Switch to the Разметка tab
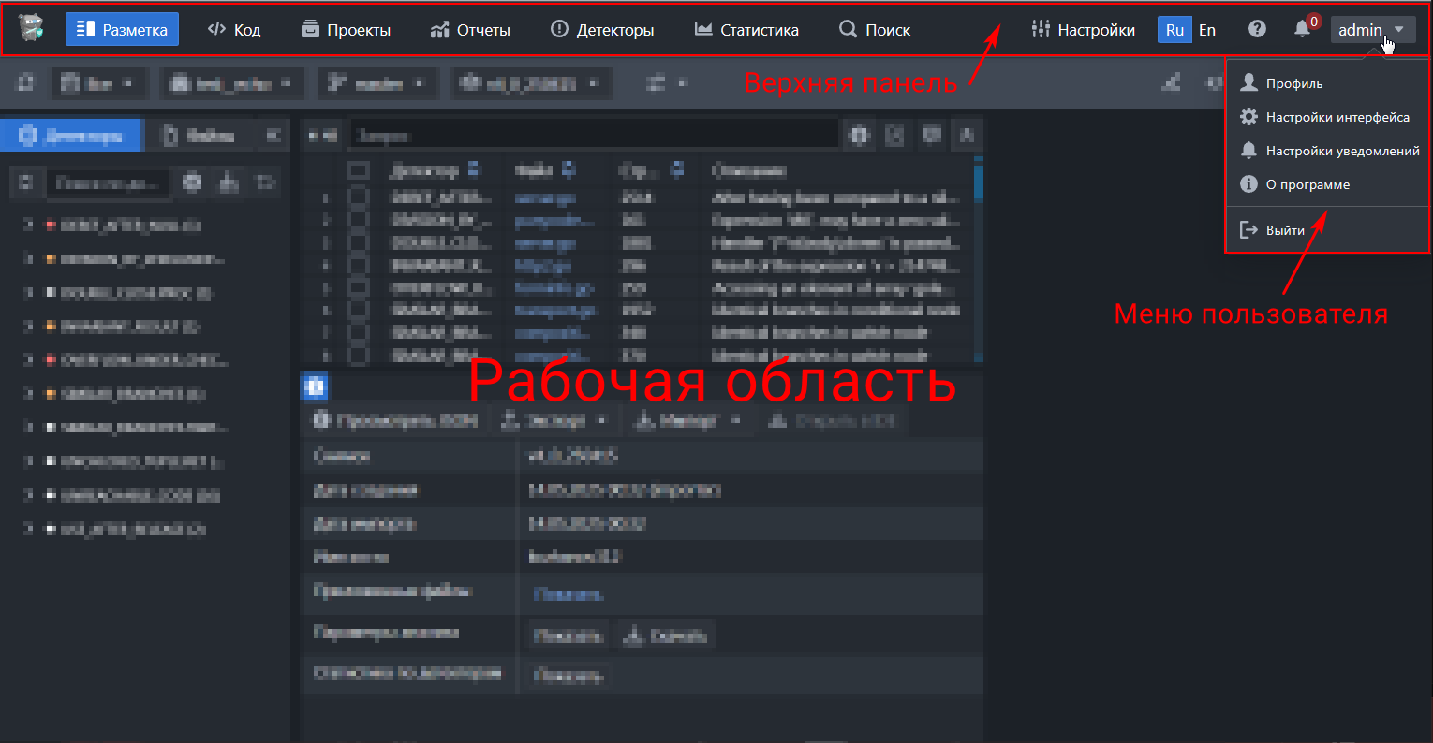Image resolution: width=1433 pixels, height=743 pixels. click(x=122, y=30)
